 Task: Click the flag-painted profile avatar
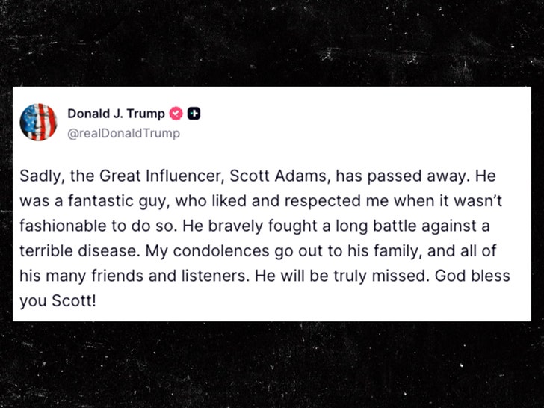click(38, 123)
